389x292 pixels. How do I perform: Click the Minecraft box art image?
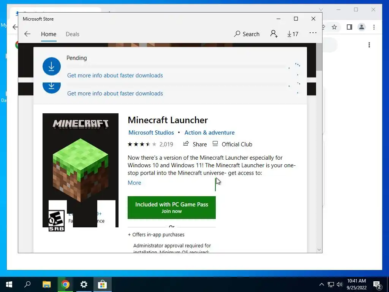tap(81, 170)
